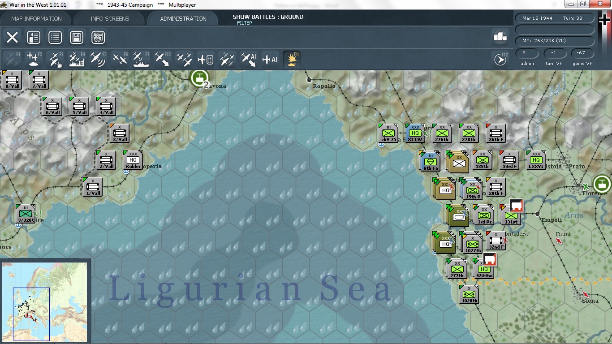Open the bar chart statistics icon
This screenshot has width=612, height=344.
pyautogui.click(x=500, y=37)
